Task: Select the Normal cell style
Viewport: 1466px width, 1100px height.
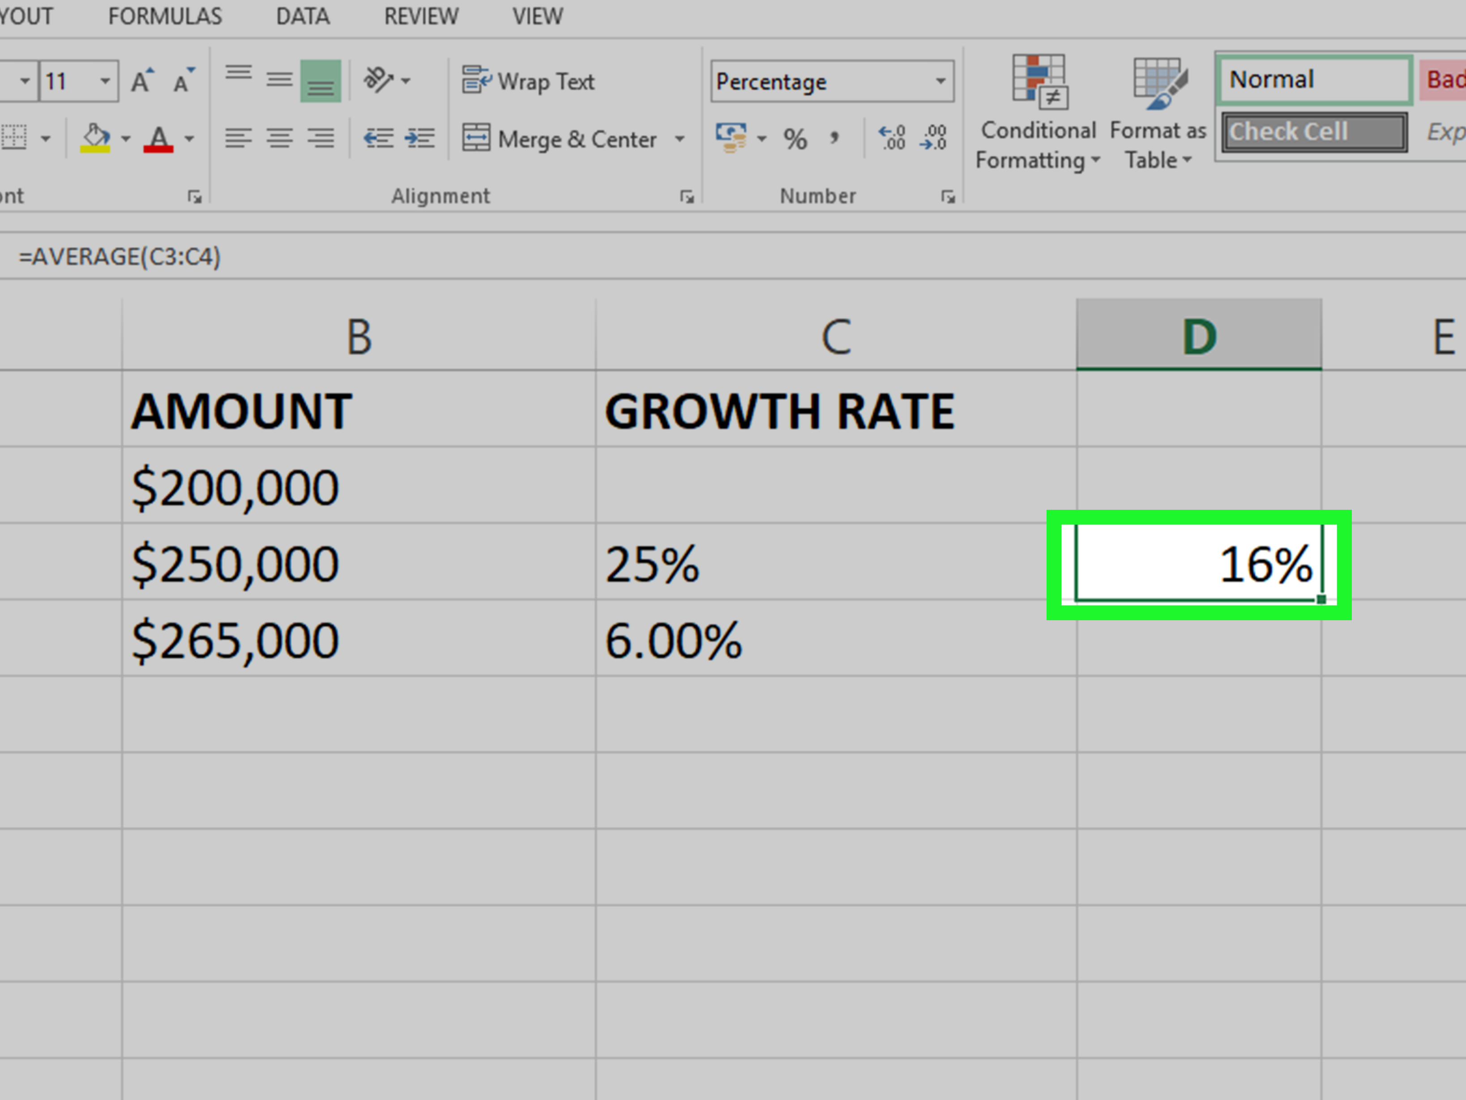Action: coord(1315,80)
